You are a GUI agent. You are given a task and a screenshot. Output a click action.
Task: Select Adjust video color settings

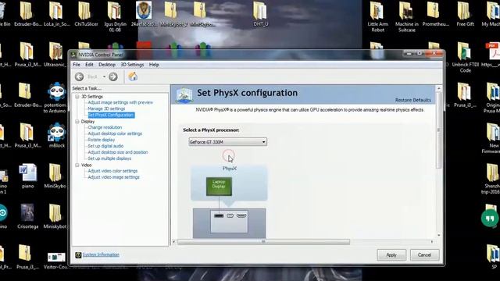[112, 171]
